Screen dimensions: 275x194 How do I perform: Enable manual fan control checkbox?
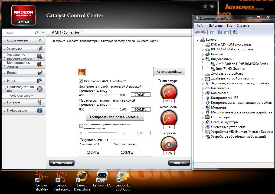[x=81, y=126]
